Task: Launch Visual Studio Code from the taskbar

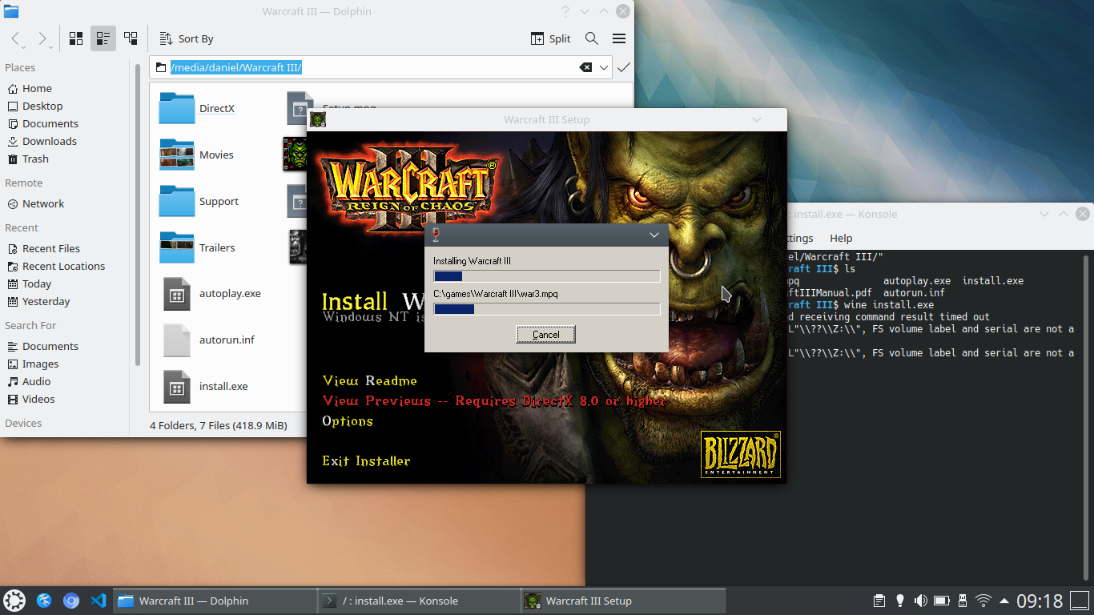Action: point(98,600)
